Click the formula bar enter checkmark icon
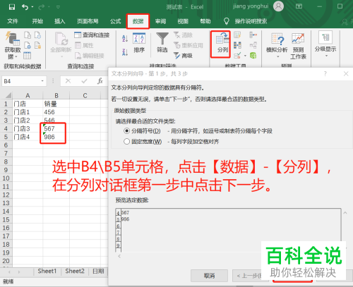This screenshot has width=353, height=287. 84,81
